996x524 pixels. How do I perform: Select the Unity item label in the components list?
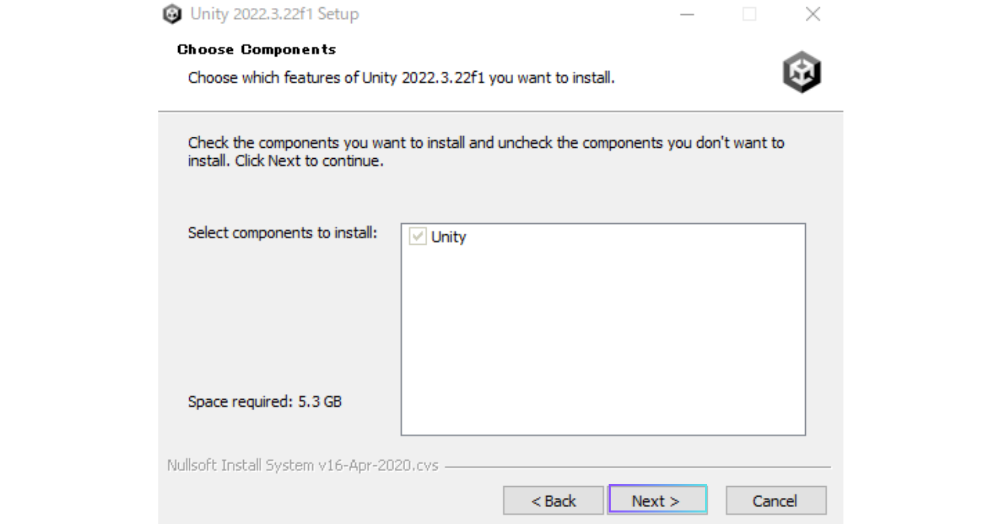(x=448, y=237)
